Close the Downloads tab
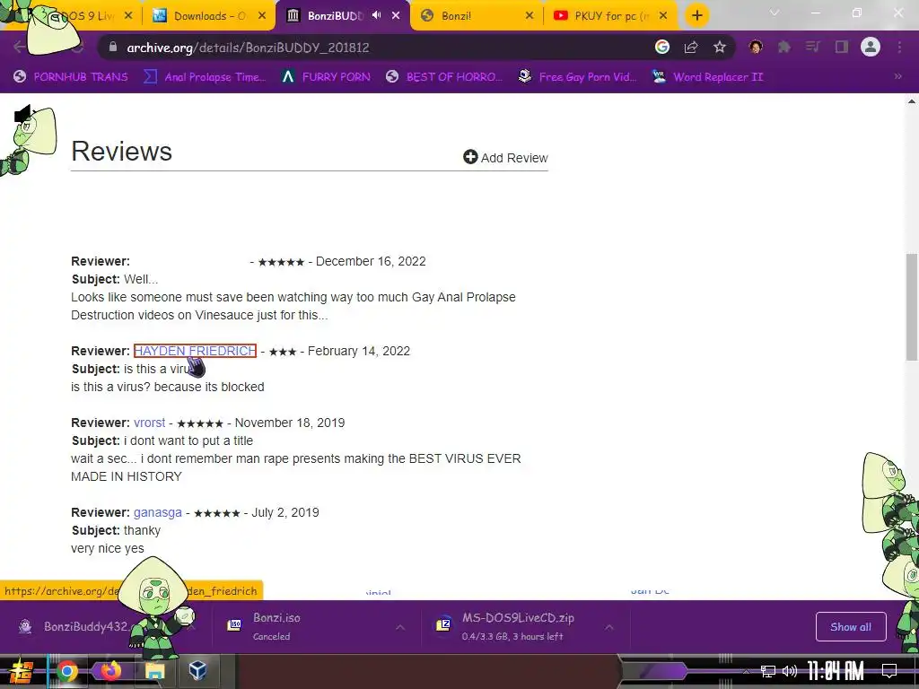Screen dimensions: 919x689 point(263,16)
